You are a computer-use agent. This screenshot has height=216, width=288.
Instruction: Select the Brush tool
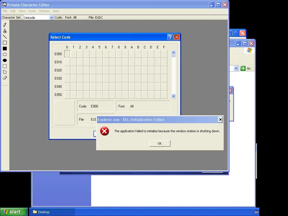(x=5, y=31)
